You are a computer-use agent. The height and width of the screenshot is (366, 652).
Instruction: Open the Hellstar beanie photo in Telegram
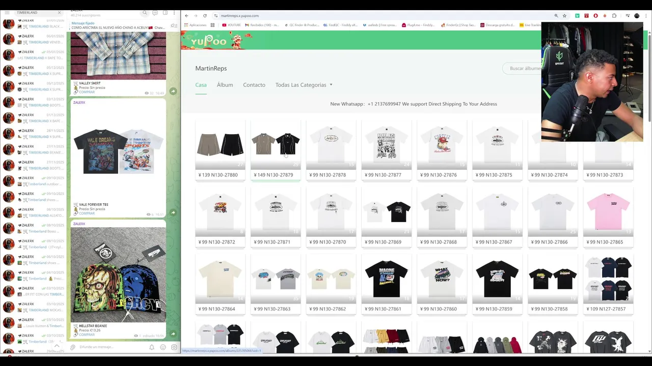tap(118, 274)
